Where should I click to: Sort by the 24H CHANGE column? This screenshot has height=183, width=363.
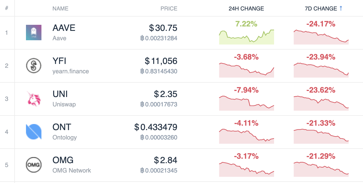click(246, 9)
